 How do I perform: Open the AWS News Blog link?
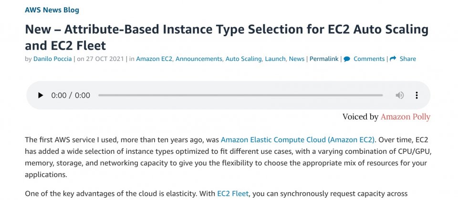click(x=52, y=10)
